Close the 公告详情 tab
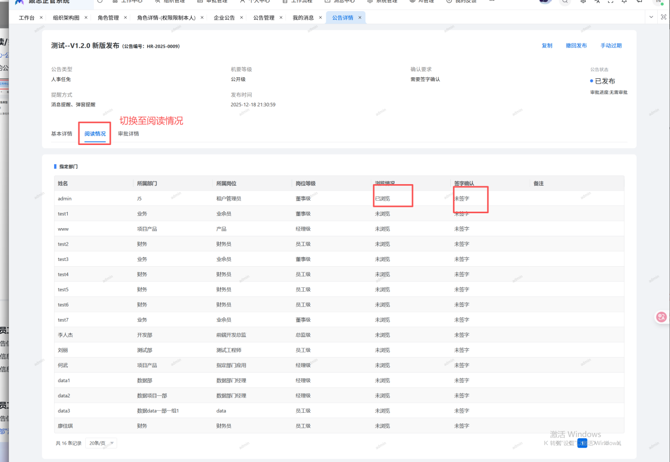This screenshot has height=462, width=670. coord(360,17)
